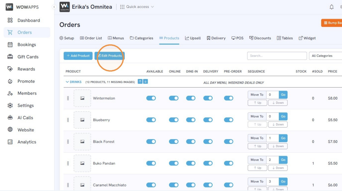This screenshot has width=342, height=191.
Task: Click Up button for Black Forest
Action: pos(257,146)
